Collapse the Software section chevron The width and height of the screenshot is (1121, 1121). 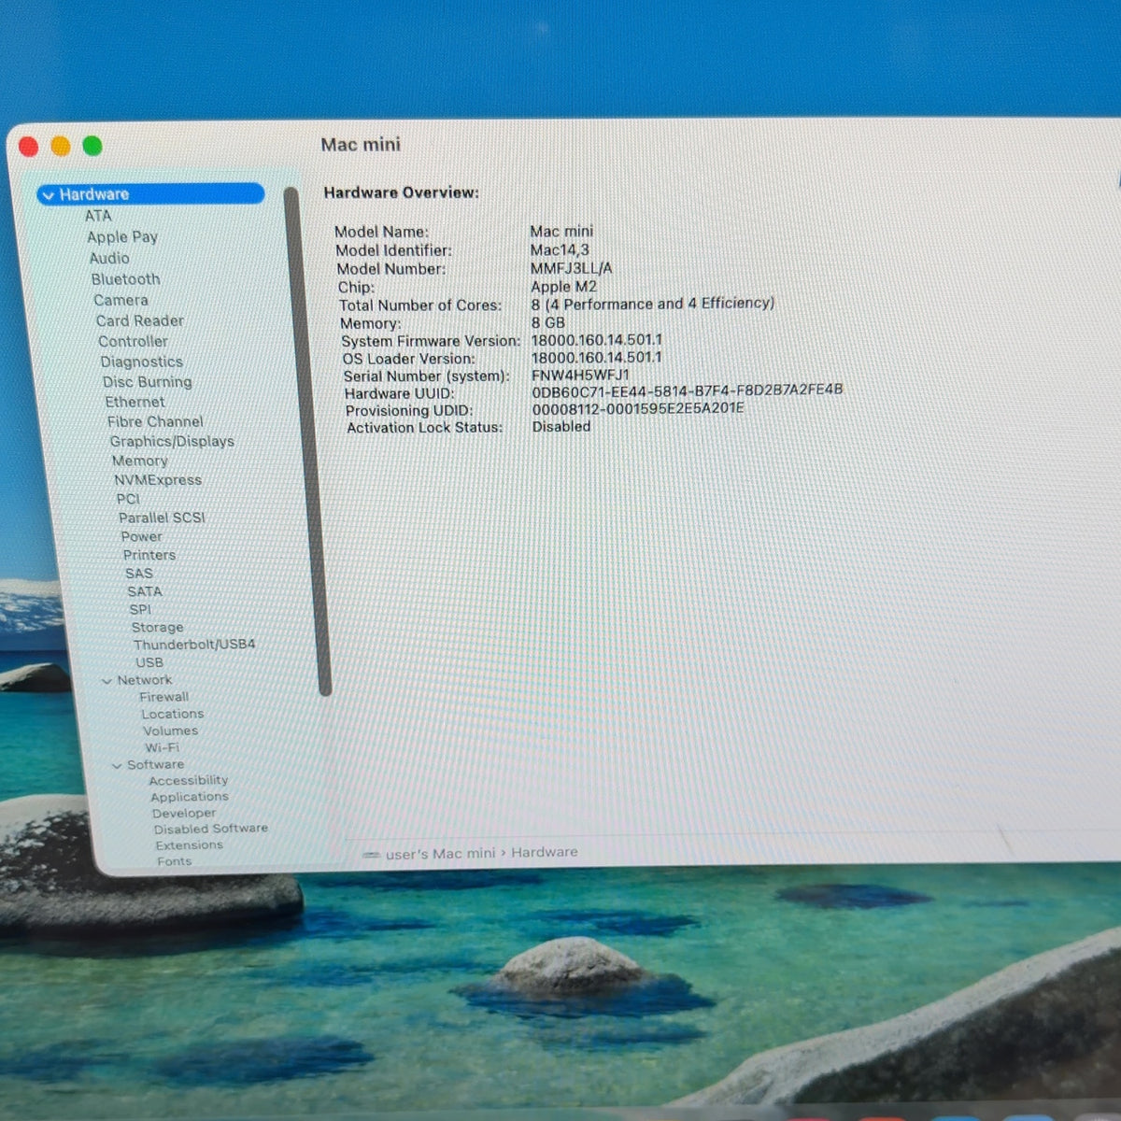click(x=117, y=765)
